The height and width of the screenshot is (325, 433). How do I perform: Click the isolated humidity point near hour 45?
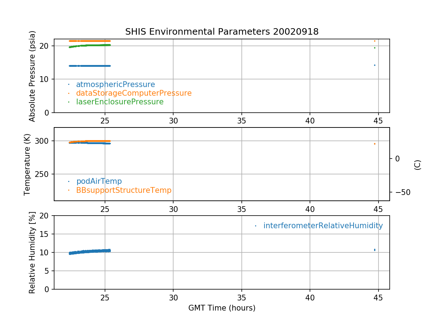[x=375, y=250]
